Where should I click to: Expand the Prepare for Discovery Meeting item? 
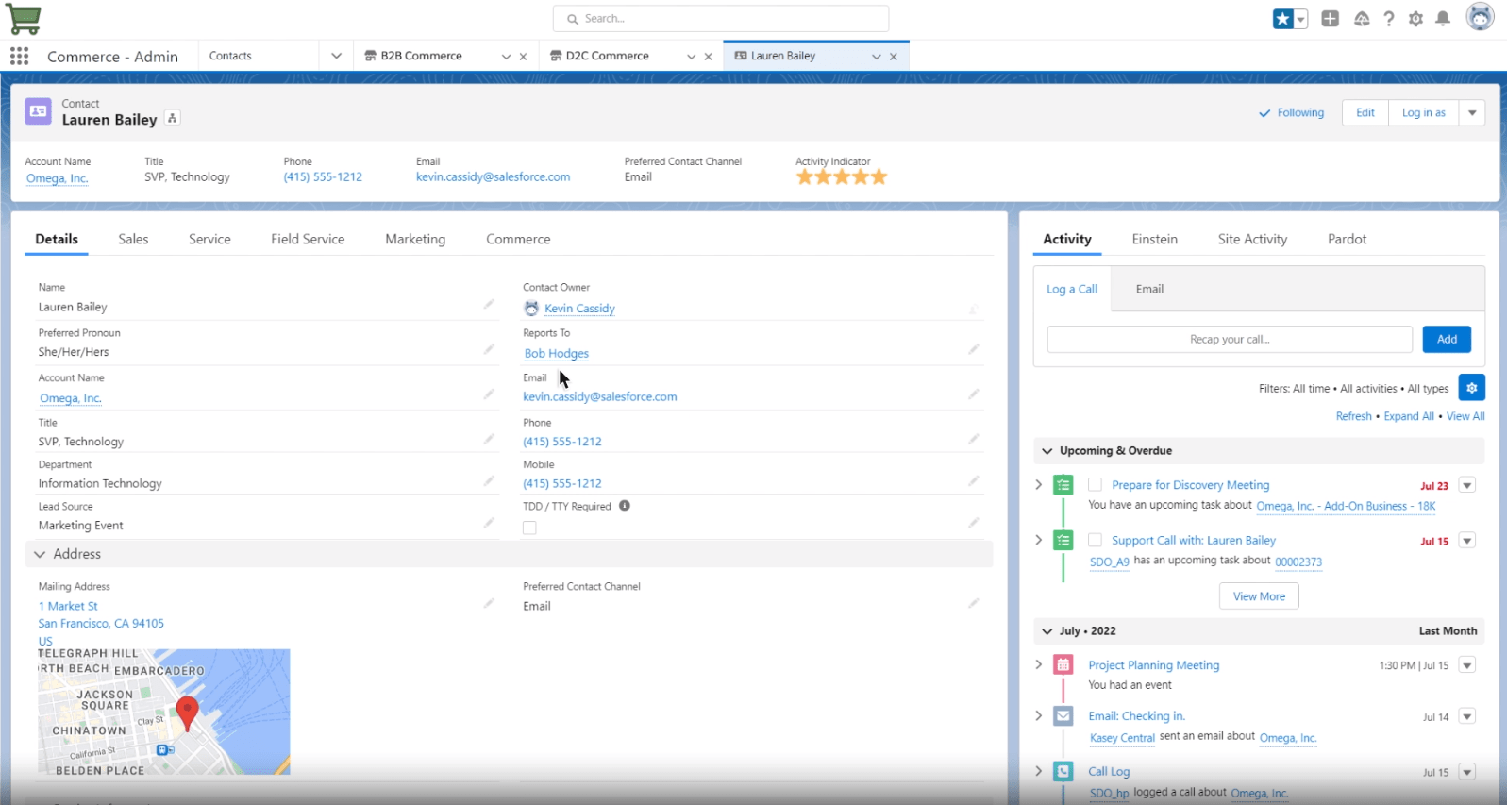1038,485
